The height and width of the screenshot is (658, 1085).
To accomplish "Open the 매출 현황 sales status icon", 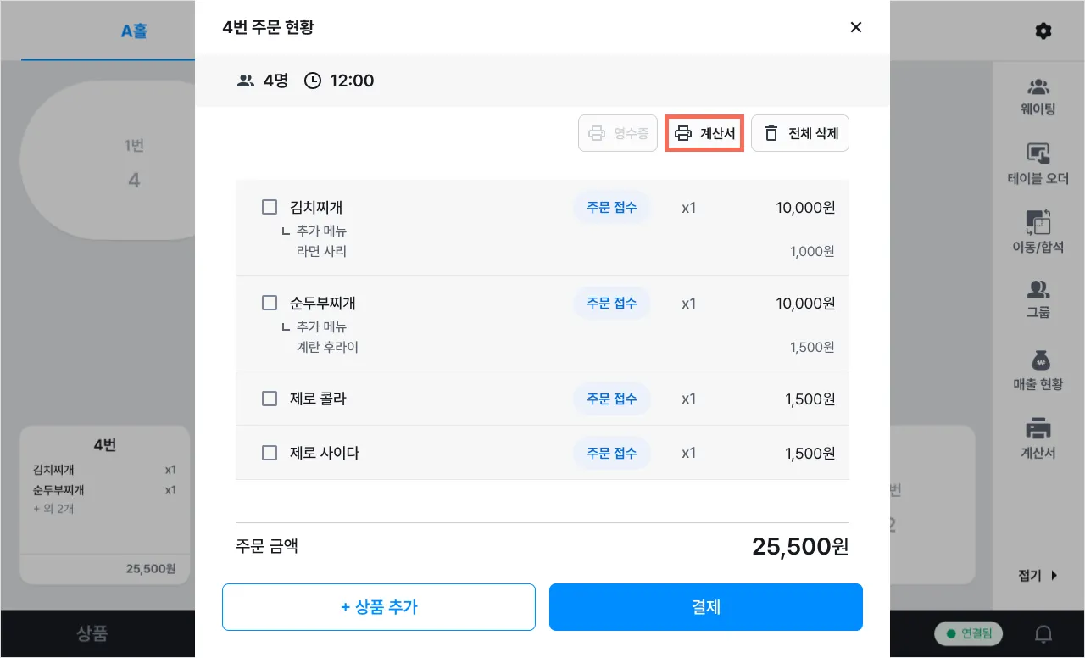I will [1038, 360].
